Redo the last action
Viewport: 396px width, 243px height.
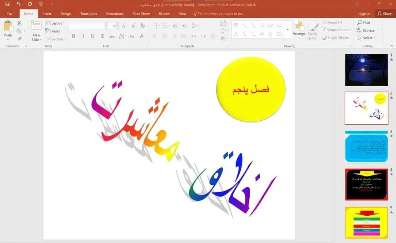pos(30,4)
